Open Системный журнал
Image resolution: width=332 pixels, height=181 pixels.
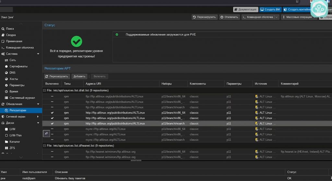[22, 98]
